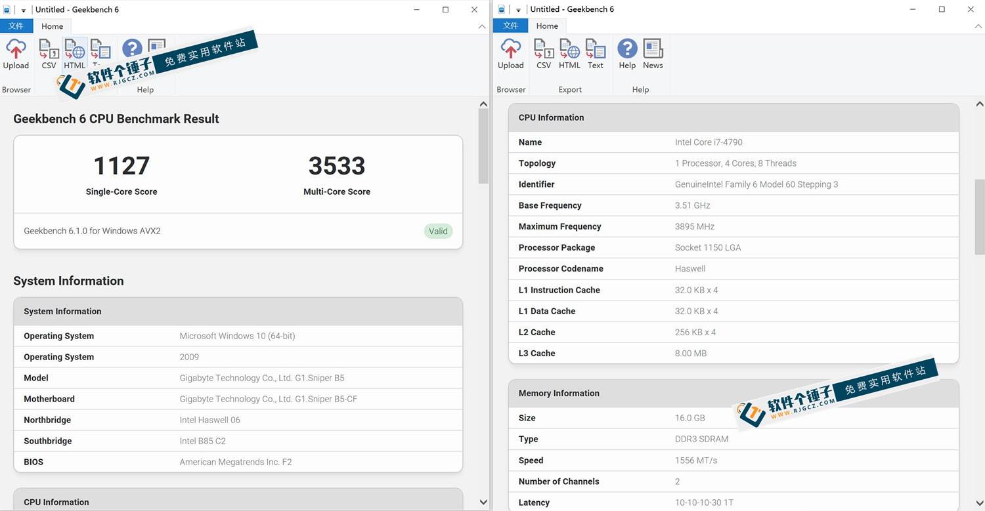Click Upload icon in left Geekbench window
Viewport: 985px width, 511px height.
16,54
